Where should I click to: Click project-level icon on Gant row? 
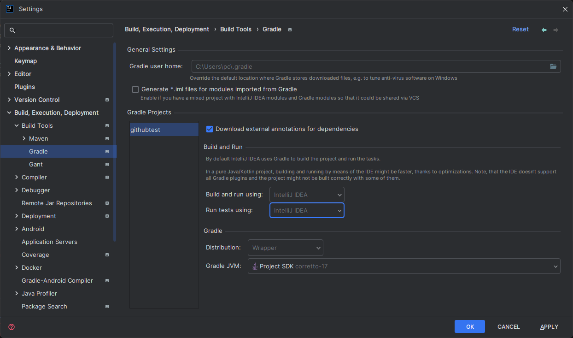click(107, 164)
